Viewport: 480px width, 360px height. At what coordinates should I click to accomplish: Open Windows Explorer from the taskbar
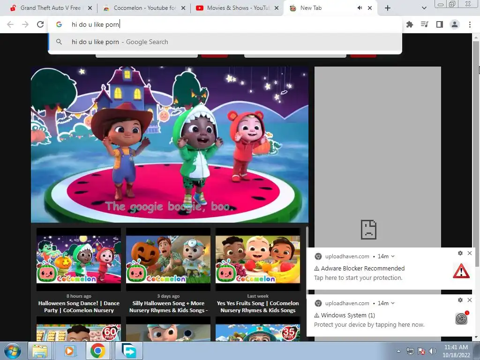(40, 351)
